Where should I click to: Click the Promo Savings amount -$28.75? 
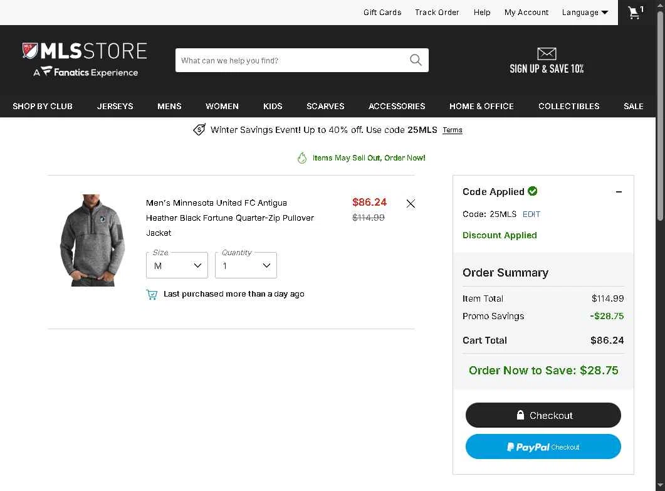(607, 316)
